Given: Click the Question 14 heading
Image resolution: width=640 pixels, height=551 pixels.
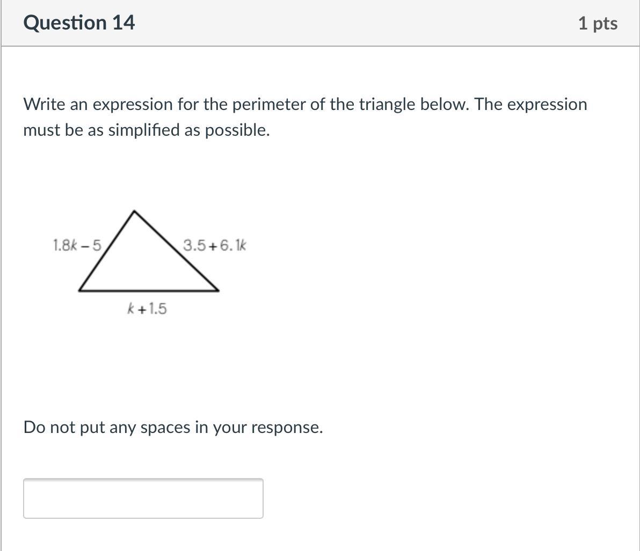Looking at the screenshot, I should pyautogui.click(x=79, y=23).
